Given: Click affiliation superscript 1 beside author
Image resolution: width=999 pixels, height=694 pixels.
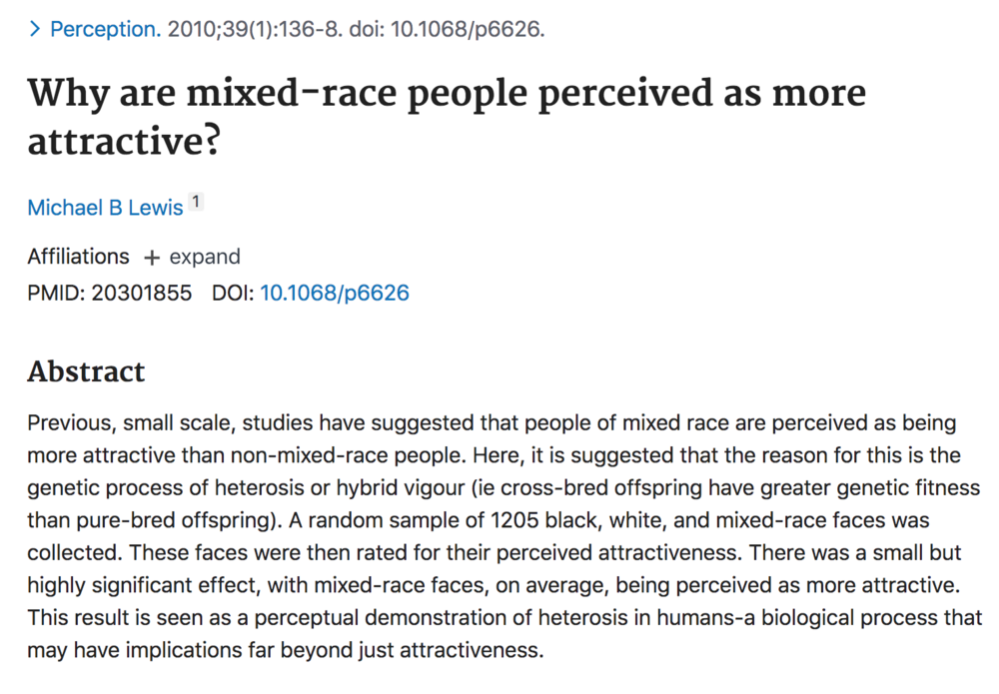Looking at the screenshot, I should pos(196,202).
